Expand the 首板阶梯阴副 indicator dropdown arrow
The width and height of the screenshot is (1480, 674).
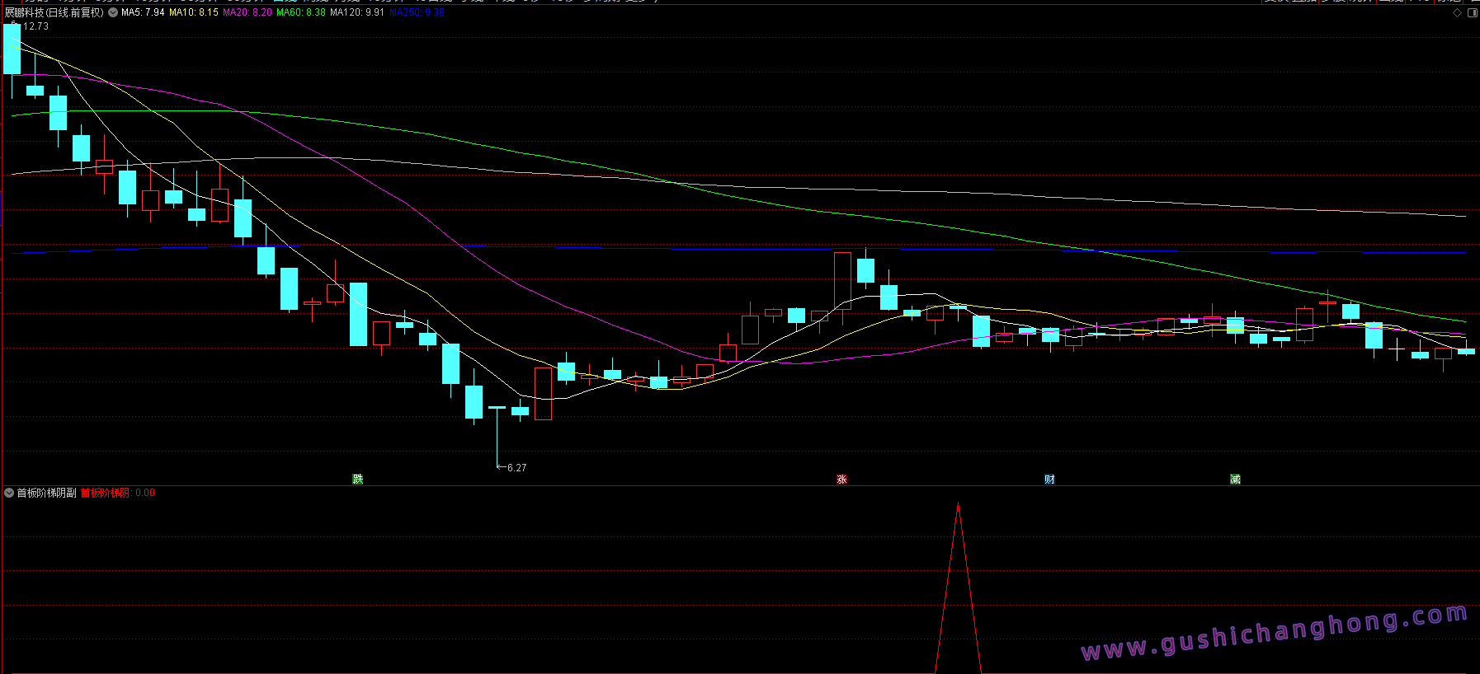[x=9, y=493]
